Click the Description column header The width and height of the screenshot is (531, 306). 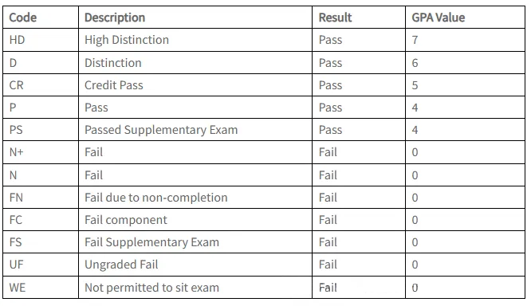click(x=115, y=18)
